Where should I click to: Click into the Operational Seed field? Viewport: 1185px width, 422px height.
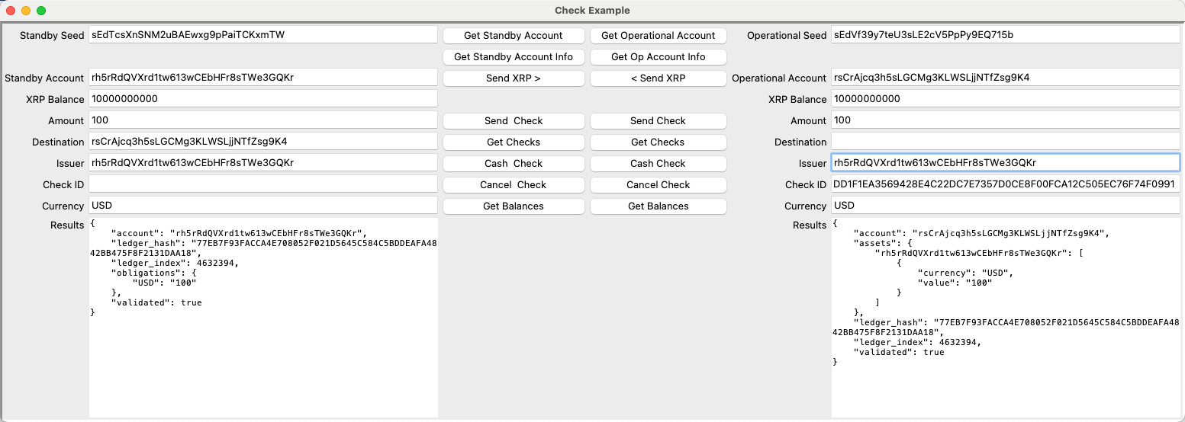[1006, 35]
